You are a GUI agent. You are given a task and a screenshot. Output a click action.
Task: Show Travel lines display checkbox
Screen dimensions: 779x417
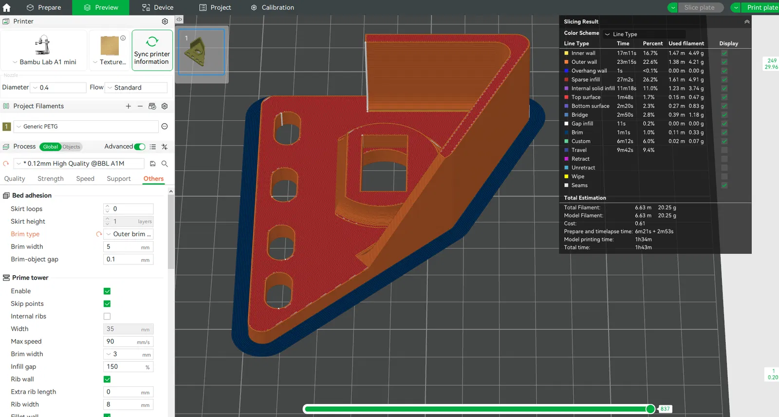pos(724,150)
